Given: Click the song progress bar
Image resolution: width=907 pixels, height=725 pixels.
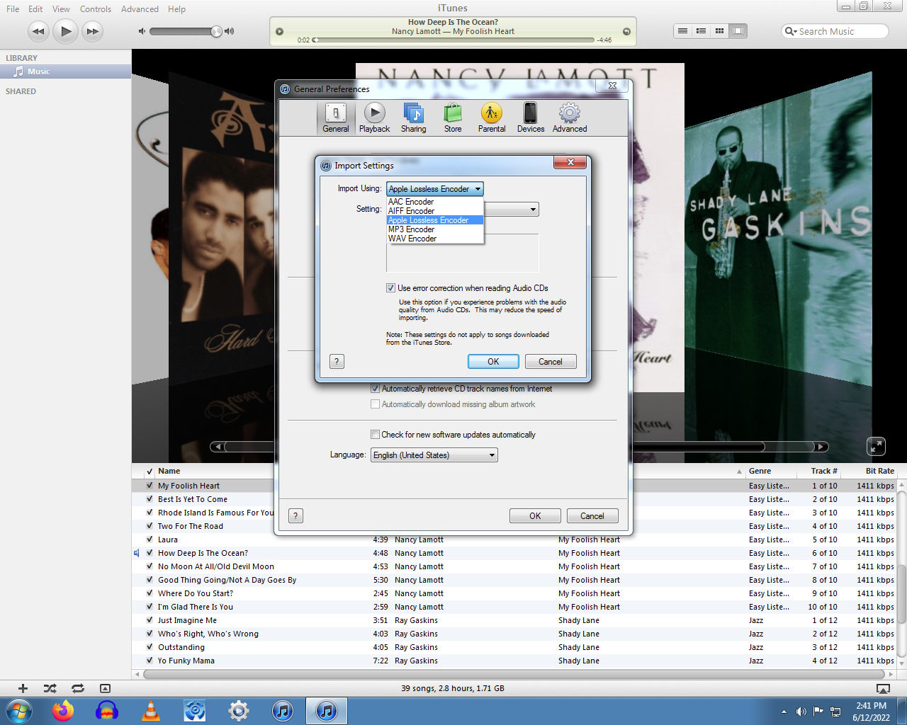Looking at the screenshot, I should coord(453,40).
